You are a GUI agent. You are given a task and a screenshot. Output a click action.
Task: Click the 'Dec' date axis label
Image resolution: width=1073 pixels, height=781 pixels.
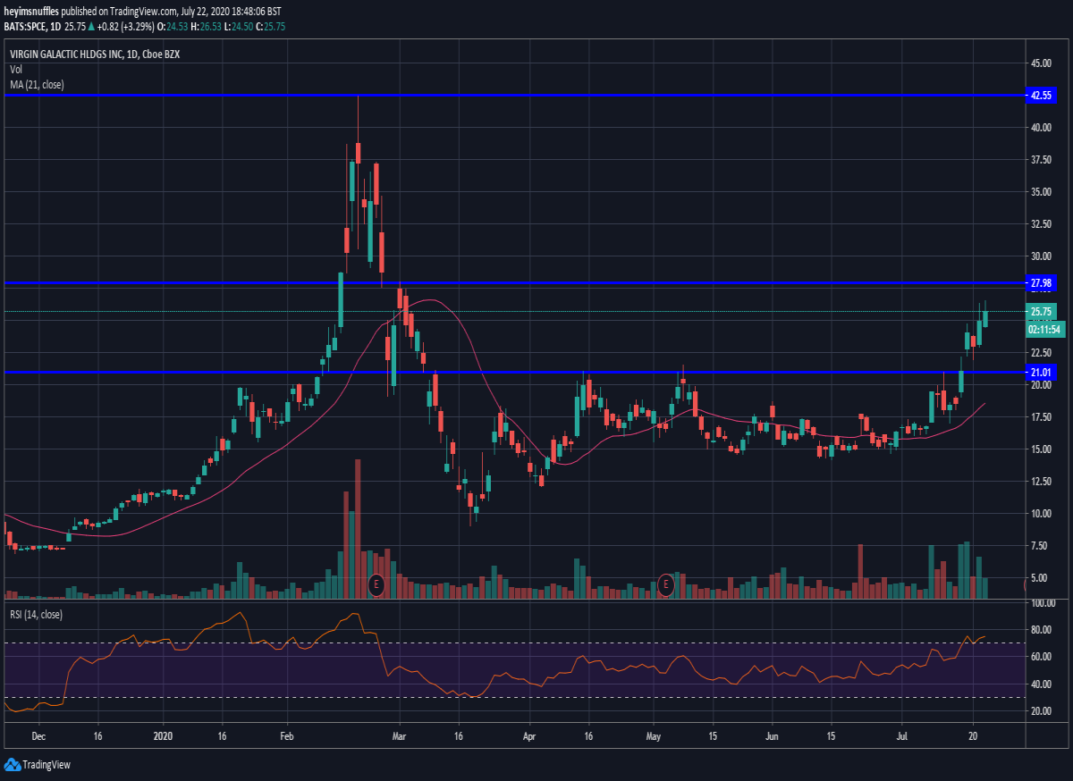pos(38,738)
